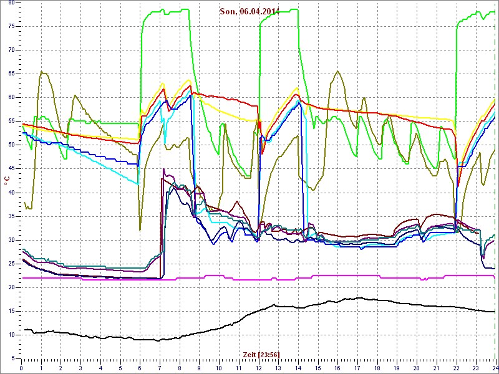The height and width of the screenshot is (374, 499).
Task: Select the 45 mark on temperature axis
Action: coord(11,169)
